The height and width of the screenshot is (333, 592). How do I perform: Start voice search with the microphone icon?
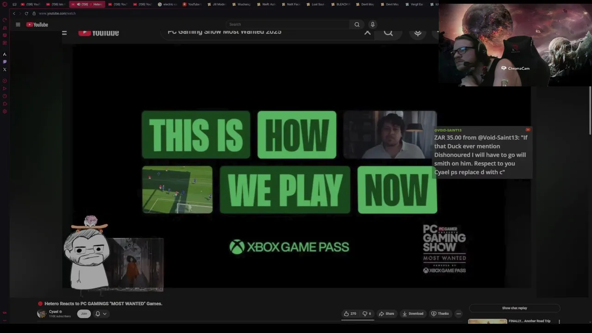tap(372, 25)
